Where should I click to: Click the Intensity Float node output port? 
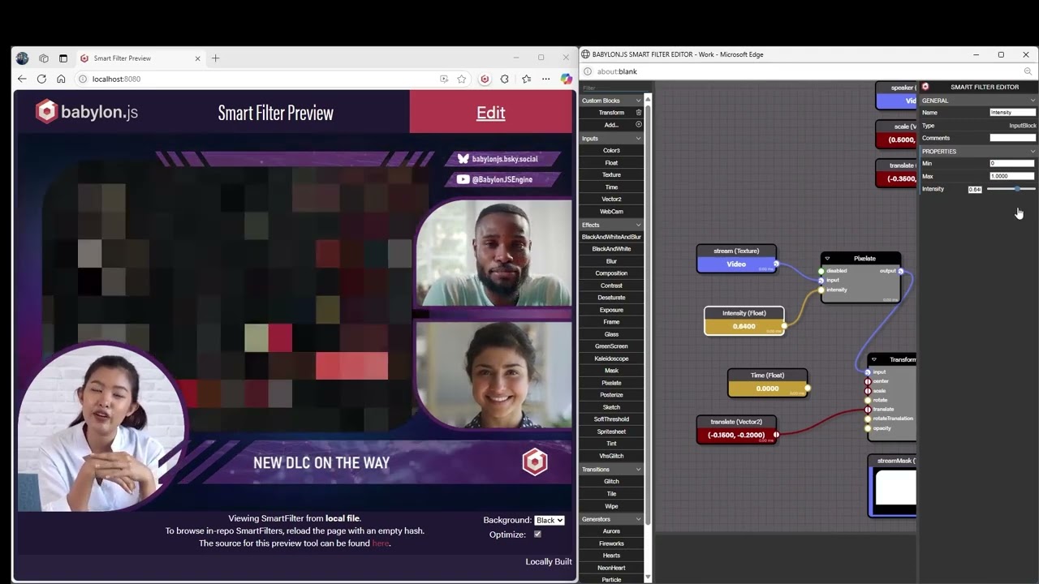(784, 326)
